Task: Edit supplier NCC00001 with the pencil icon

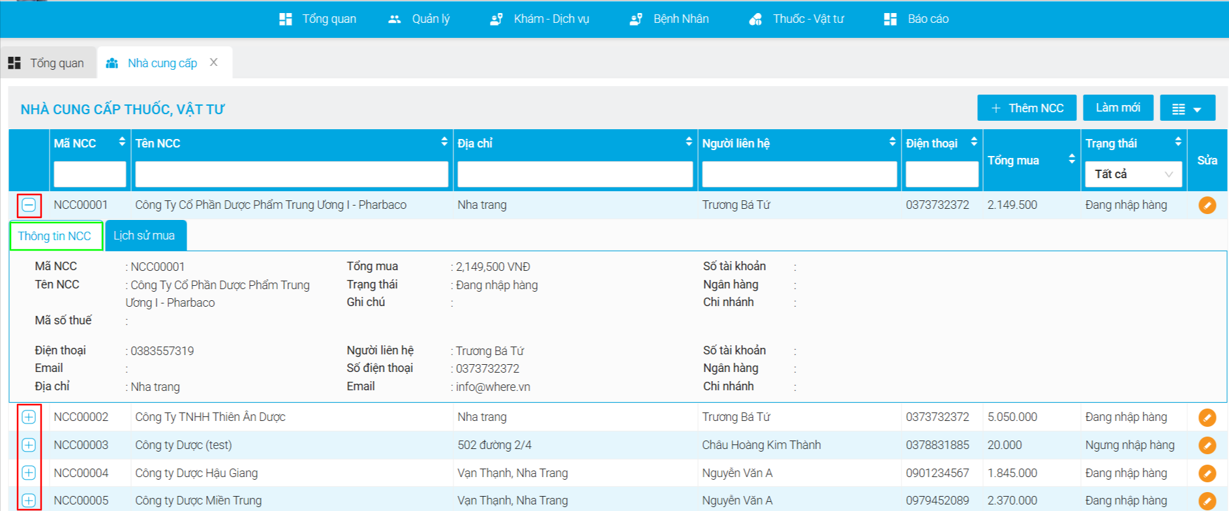Action: (x=1207, y=205)
